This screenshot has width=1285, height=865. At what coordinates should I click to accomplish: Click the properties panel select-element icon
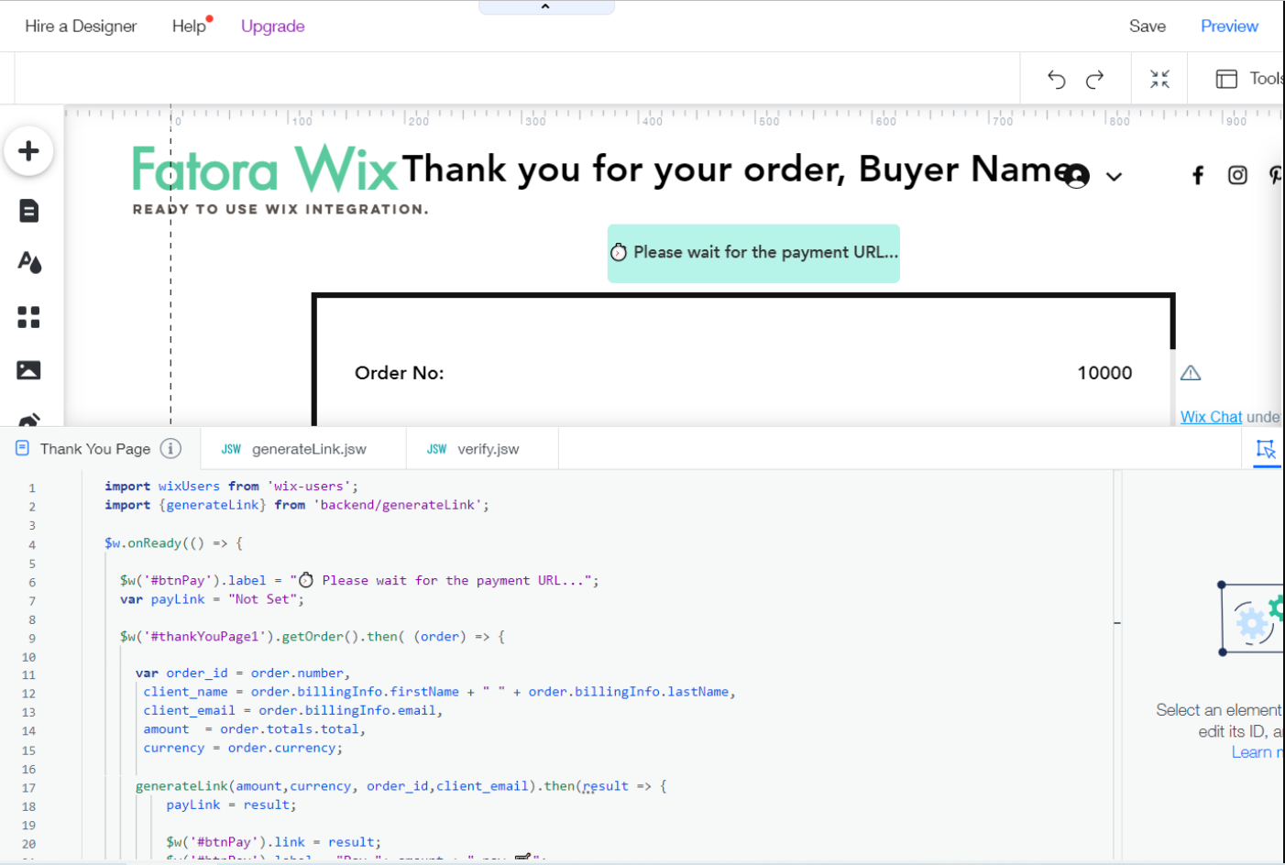(x=1266, y=449)
